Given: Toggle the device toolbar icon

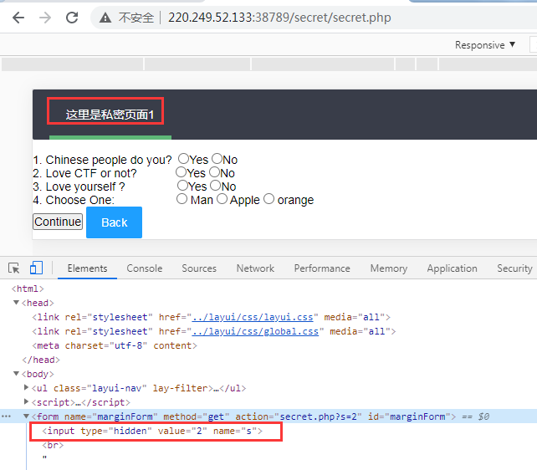Looking at the screenshot, I should click(x=36, y=268).
